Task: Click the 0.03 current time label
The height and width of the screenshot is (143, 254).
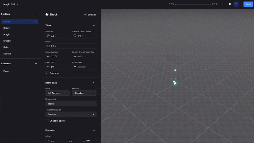Action: tap(171, 4)
